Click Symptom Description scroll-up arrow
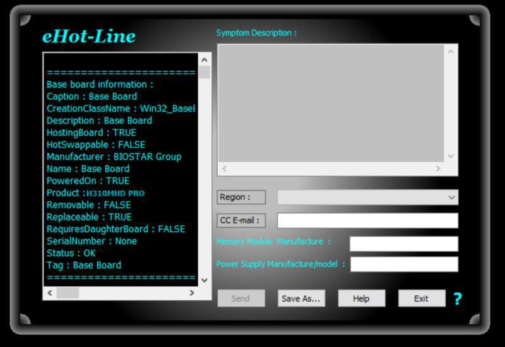Image resolution: width=505 pixels, height=347 pixels. [451, 52]
